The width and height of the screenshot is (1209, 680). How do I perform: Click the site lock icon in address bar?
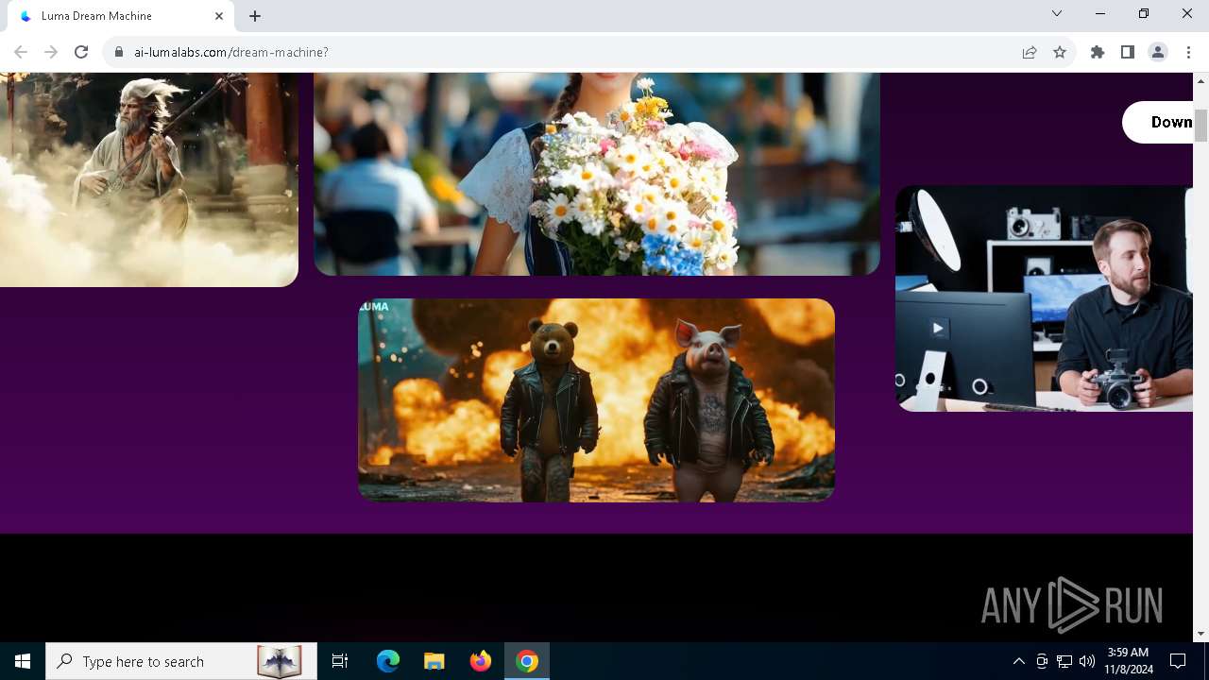pyautogui.click(x=119, y=52)
